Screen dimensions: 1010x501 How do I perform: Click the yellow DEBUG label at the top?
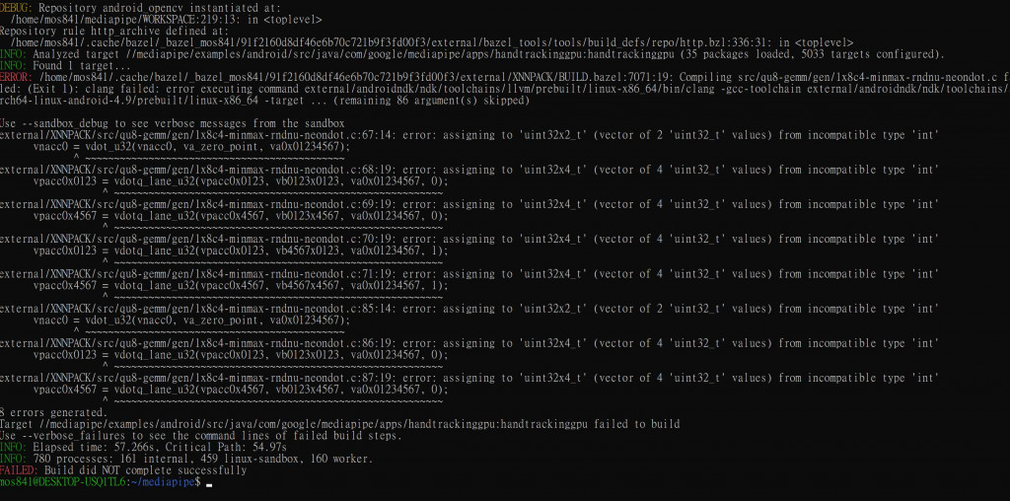[16, 8]
